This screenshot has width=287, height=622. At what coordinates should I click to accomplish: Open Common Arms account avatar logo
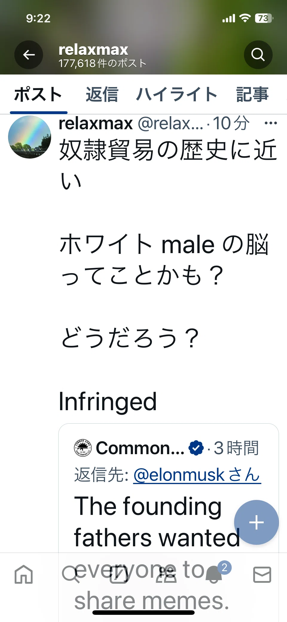pos(83,448)
